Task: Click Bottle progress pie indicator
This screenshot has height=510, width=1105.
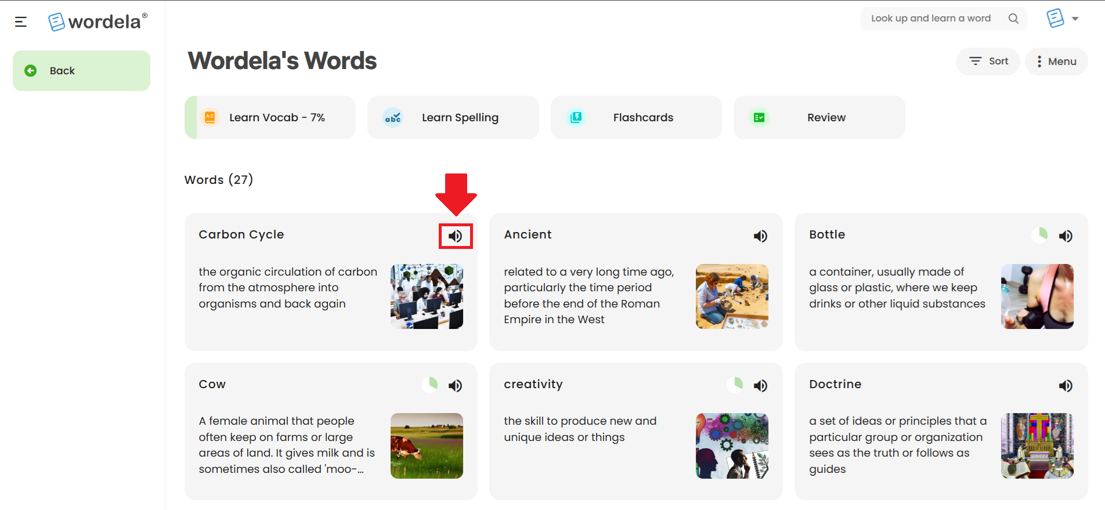Action: point(1040,235)
